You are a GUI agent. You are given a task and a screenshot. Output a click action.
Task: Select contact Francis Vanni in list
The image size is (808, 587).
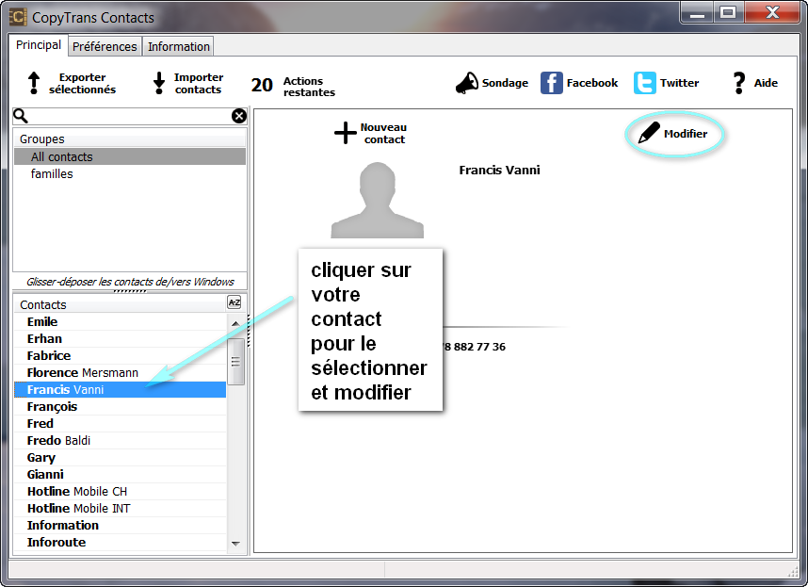pyautogui.click(x=120, y=390)
